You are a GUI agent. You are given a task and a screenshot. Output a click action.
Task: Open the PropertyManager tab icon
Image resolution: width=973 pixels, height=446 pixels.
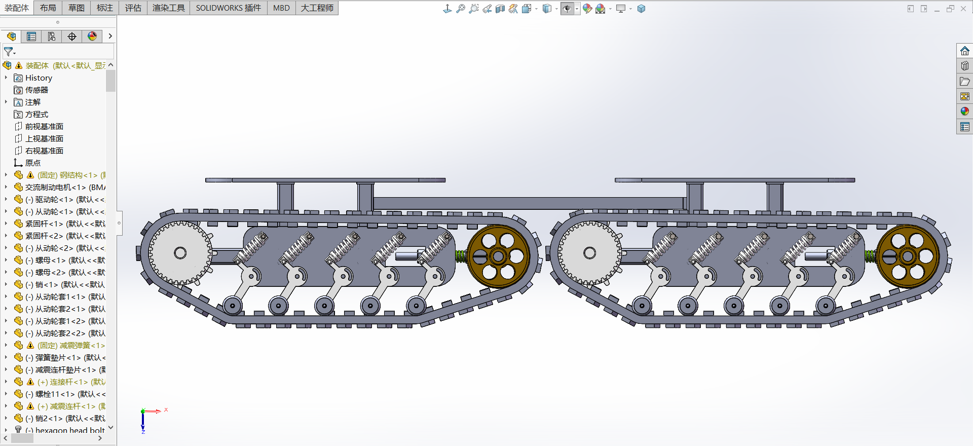(31, 36)
